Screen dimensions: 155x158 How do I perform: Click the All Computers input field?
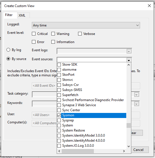click(44, 123)
